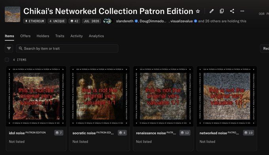The image size is (269, 155).
Task: Click the holder avatars cluster
Action: click(108, 21)
